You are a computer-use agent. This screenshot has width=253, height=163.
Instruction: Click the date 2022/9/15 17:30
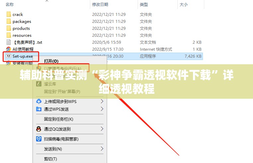[x=108, y=49]
